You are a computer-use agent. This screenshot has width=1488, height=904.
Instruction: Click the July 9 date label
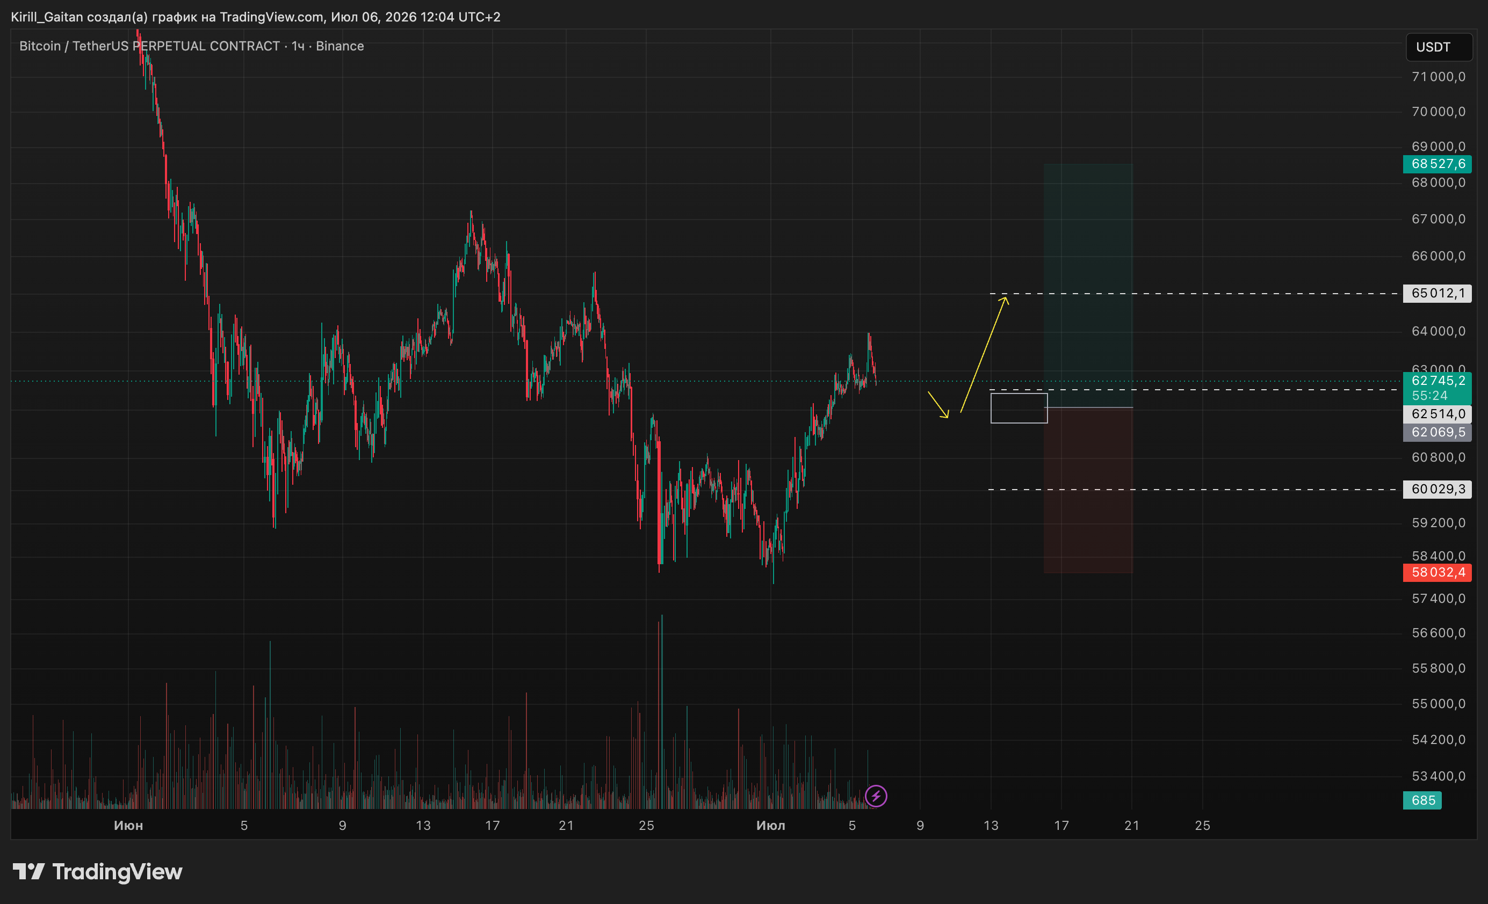click(920, 826)
